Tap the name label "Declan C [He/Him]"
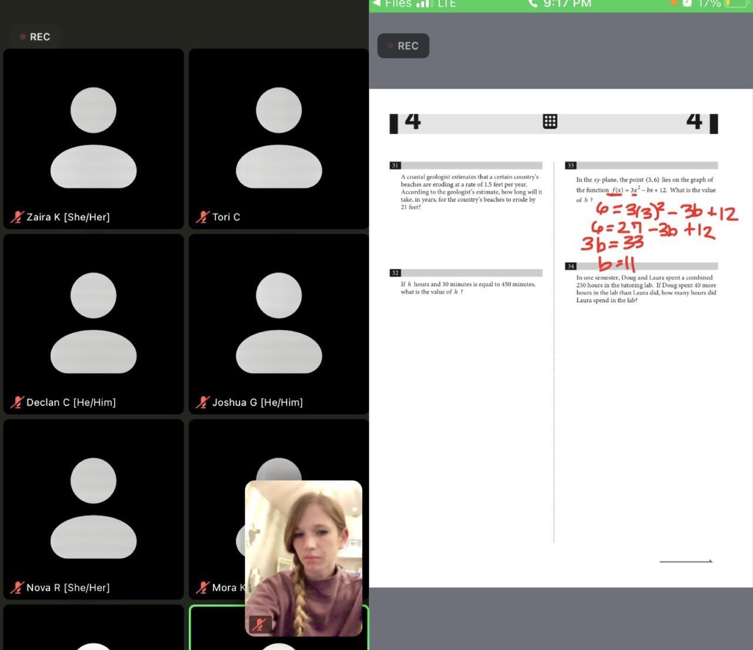Viewport: 753px width, 650px height. tap(71, 402)
